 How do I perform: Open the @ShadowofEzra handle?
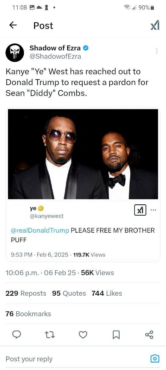[55, 57]
